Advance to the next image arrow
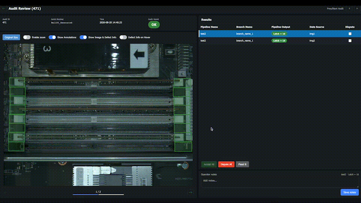Viewport: 361px width, 203px height. coord(190,192)
